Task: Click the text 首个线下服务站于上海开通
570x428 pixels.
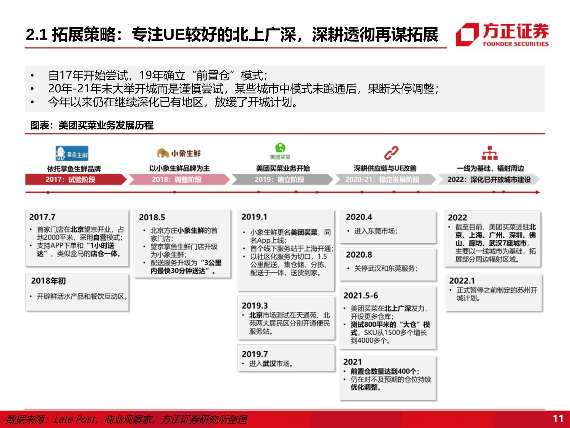Action: [292, 249]
